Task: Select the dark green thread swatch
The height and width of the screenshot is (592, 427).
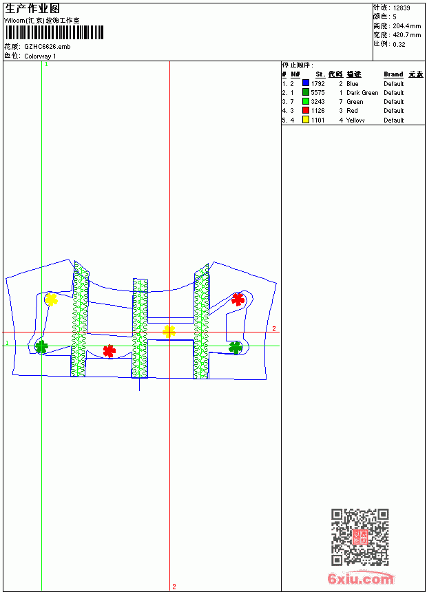Action: click(306, 92)
